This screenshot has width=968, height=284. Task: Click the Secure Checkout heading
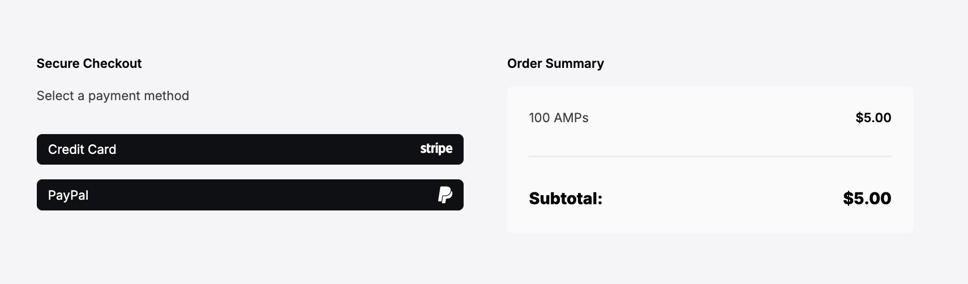(89, 63)
